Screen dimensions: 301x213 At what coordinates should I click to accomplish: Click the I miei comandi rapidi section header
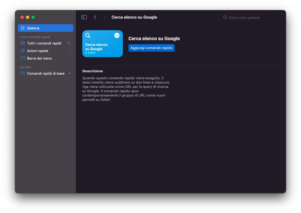(35, 37)
